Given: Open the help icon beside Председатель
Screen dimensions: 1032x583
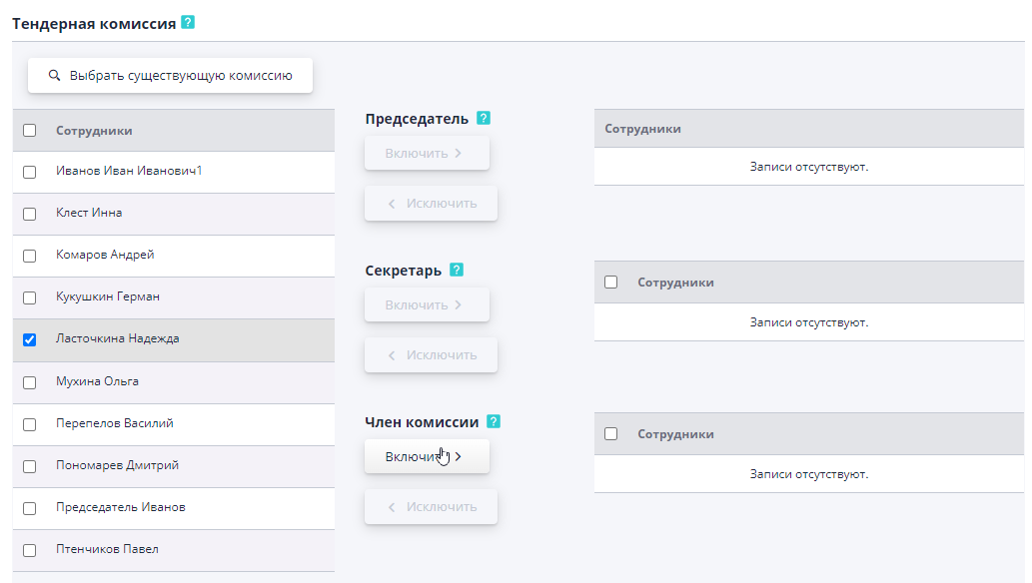Looking at the screenshot, I should [x=485, y=117].
